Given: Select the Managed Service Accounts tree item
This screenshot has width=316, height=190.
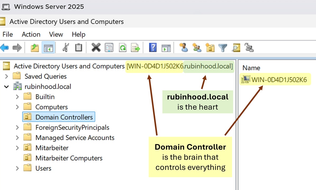Looking at the screenshot, I should click(x=75, y=138).
